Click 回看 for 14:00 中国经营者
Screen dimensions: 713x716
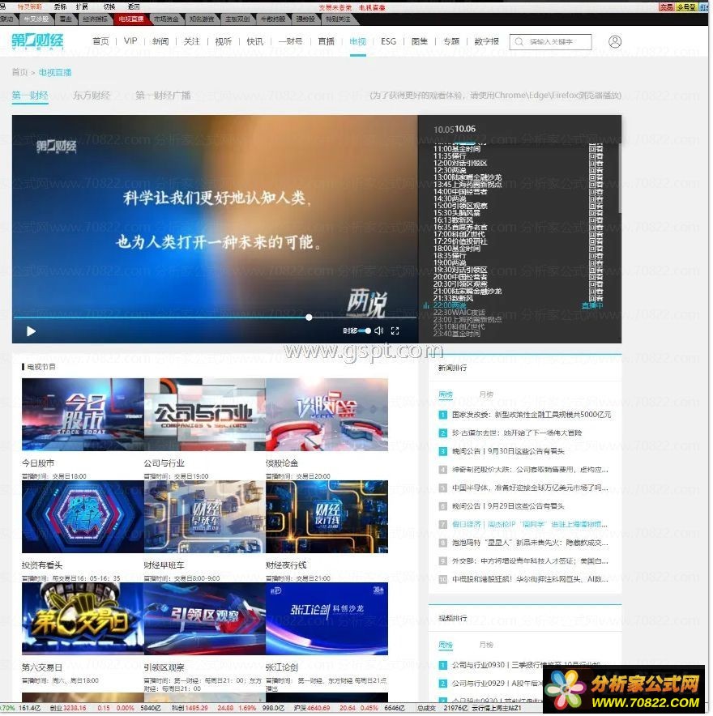596,191
